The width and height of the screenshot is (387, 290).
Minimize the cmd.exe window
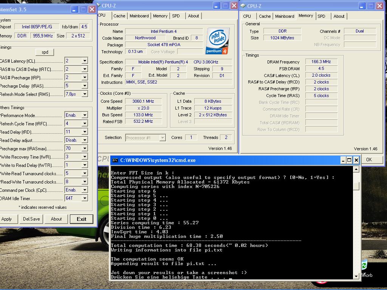(343, 160)
